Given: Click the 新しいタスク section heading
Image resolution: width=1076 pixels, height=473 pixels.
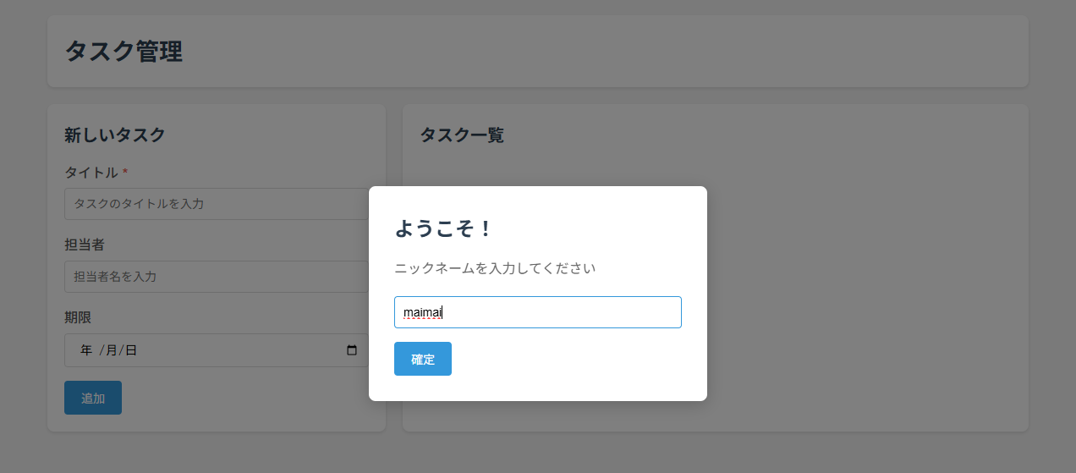Looking at the screenshot, I should (115, 135).
